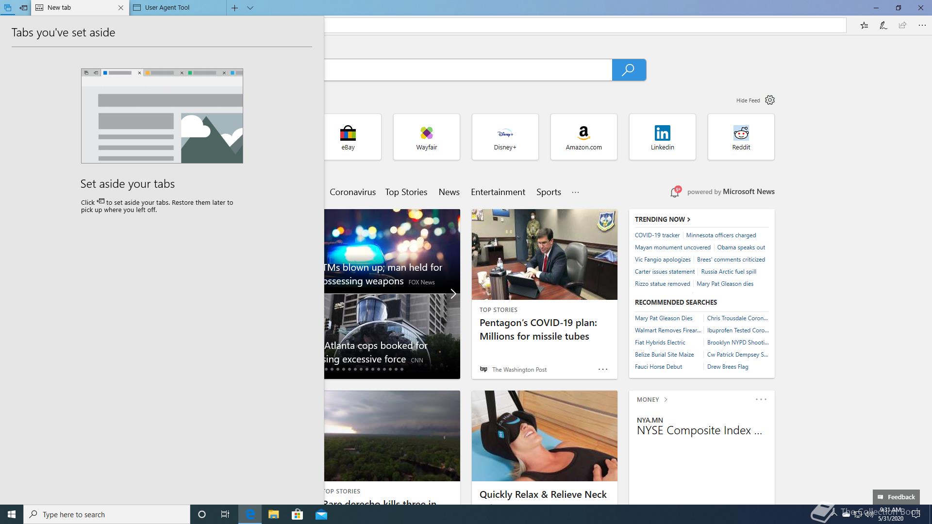
Task: Open the notifications bell icon
Action: point(675,192)
